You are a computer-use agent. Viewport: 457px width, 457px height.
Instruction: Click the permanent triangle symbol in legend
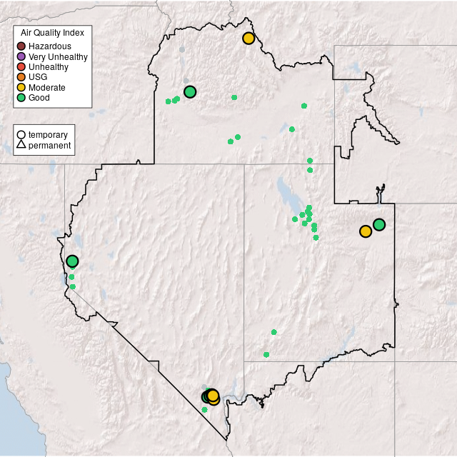click(21, 146)
